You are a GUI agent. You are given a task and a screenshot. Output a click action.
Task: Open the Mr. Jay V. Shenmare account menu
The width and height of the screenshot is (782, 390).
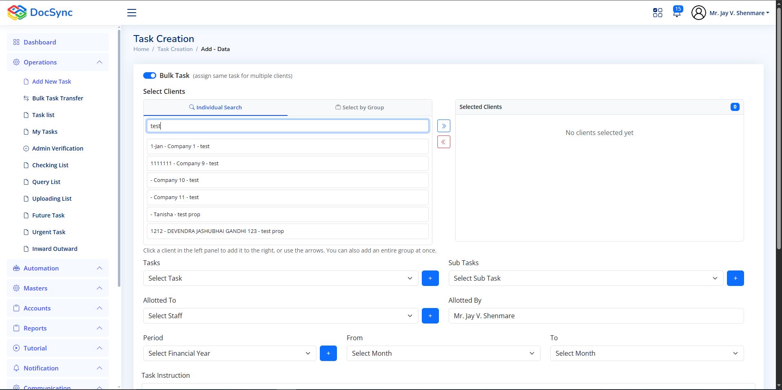739,13
